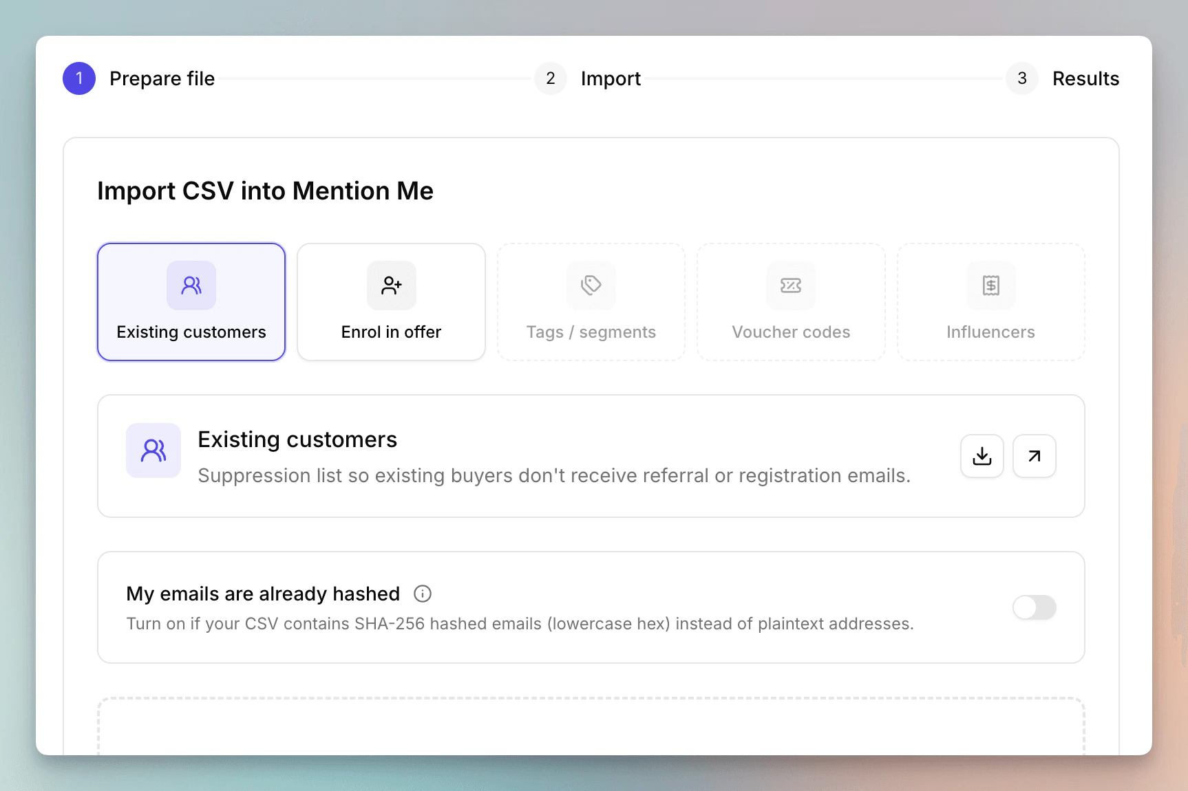Click the Results step label
This screenshot has width=1188, height=791.
click(x=1086, y=78)
